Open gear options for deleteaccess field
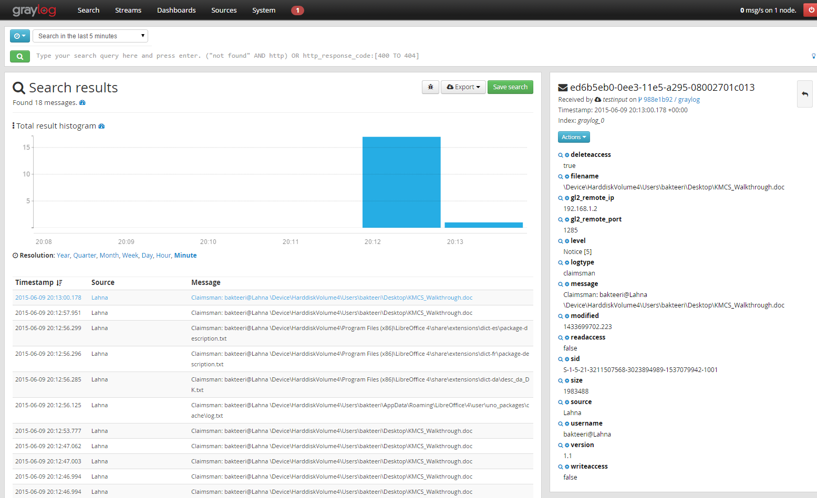817x498 pixels. (567, 155)
